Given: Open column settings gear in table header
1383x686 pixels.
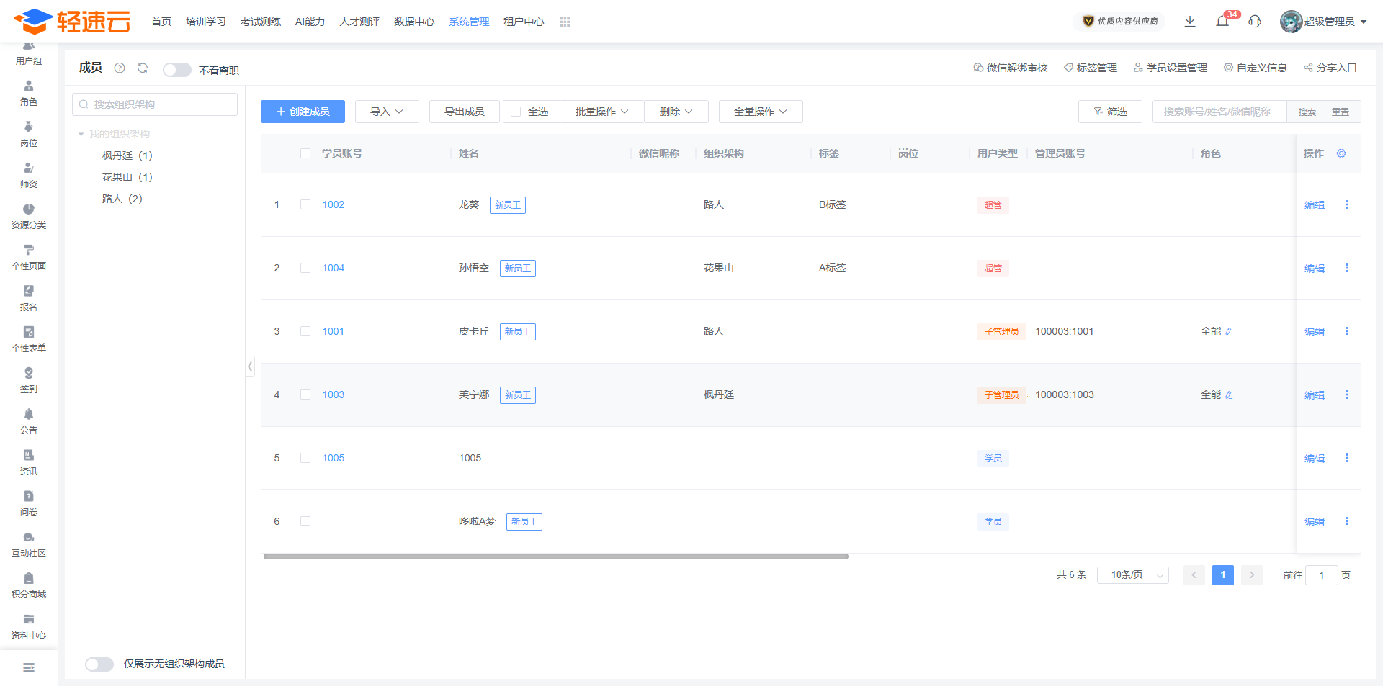Looking at the screenshot, I should coord(1341,153).
